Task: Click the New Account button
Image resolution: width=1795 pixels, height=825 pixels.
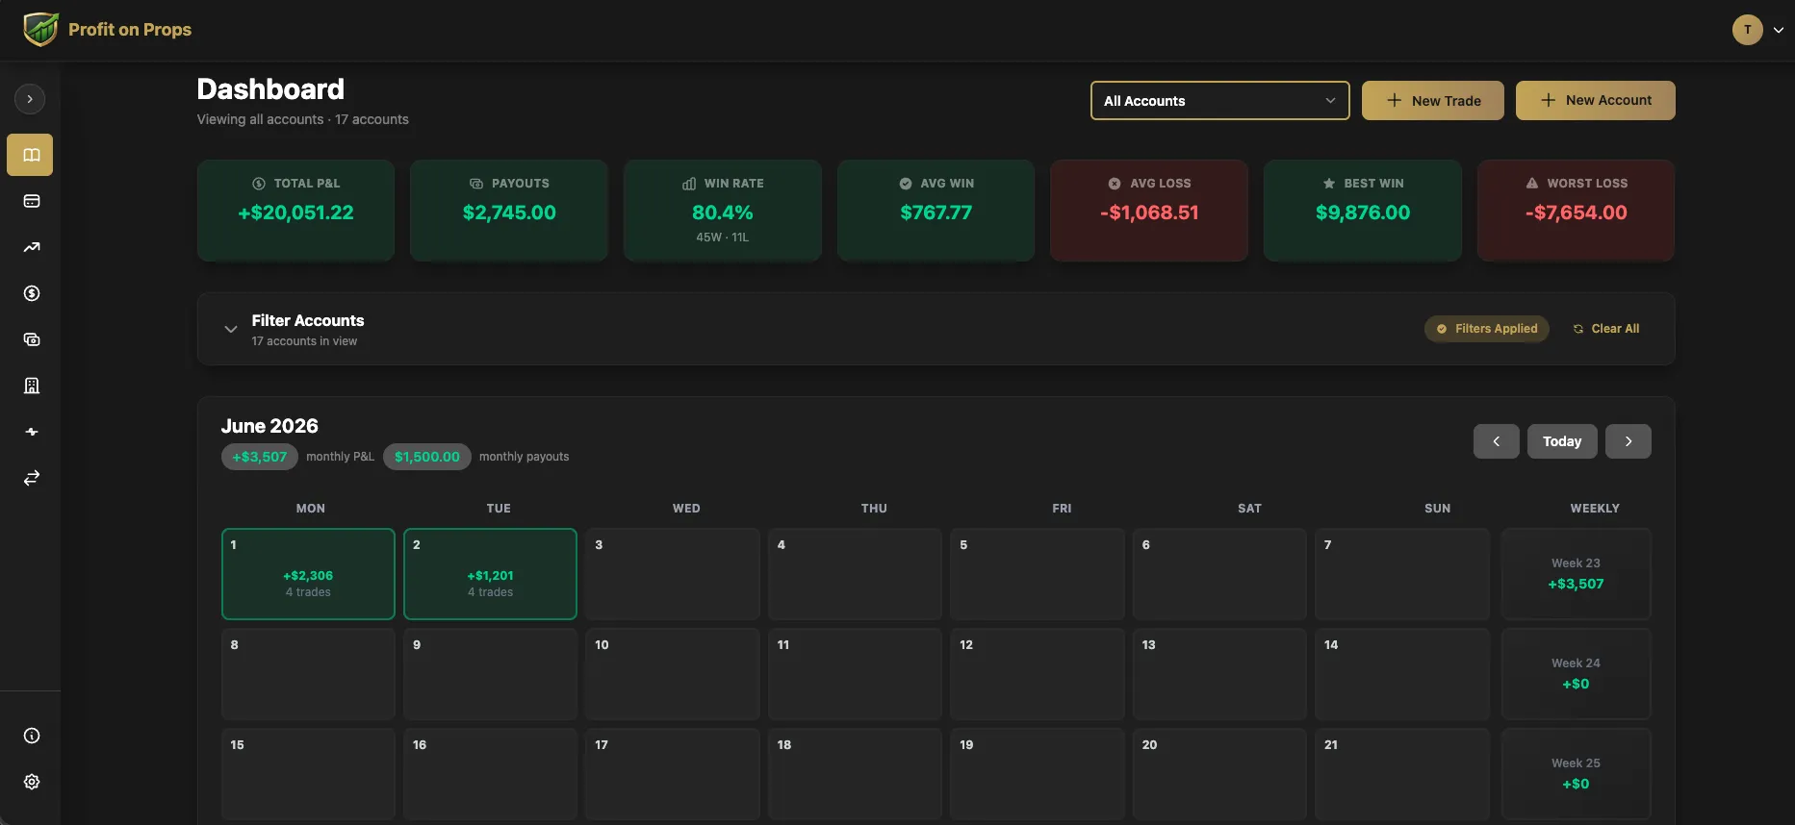Action: click(1595, 101)
